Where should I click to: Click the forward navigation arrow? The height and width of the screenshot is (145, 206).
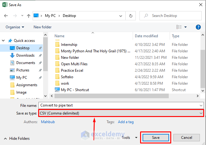click(x=15, y=16)
